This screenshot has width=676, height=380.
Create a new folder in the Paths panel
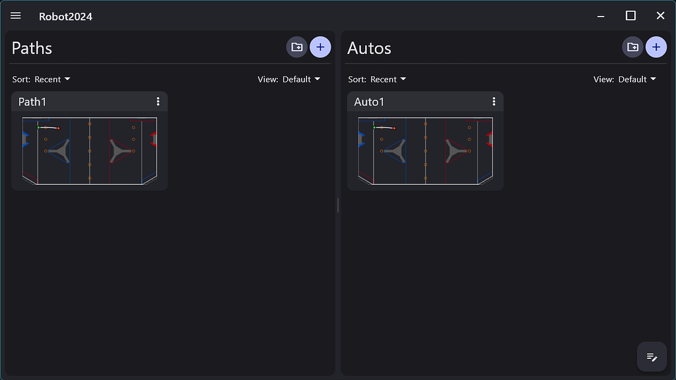(296, 47)
